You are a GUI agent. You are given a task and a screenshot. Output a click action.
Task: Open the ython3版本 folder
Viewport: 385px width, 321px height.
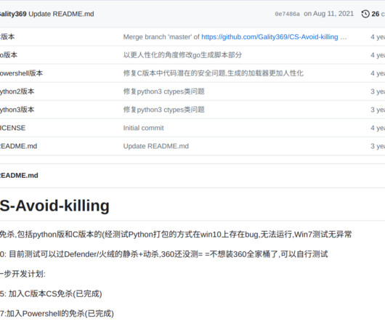point(17,110)
